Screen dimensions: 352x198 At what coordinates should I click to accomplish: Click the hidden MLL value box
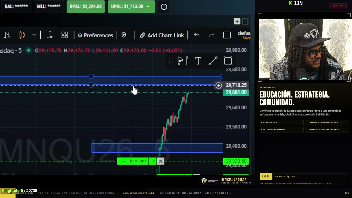(x=49, y=7)
